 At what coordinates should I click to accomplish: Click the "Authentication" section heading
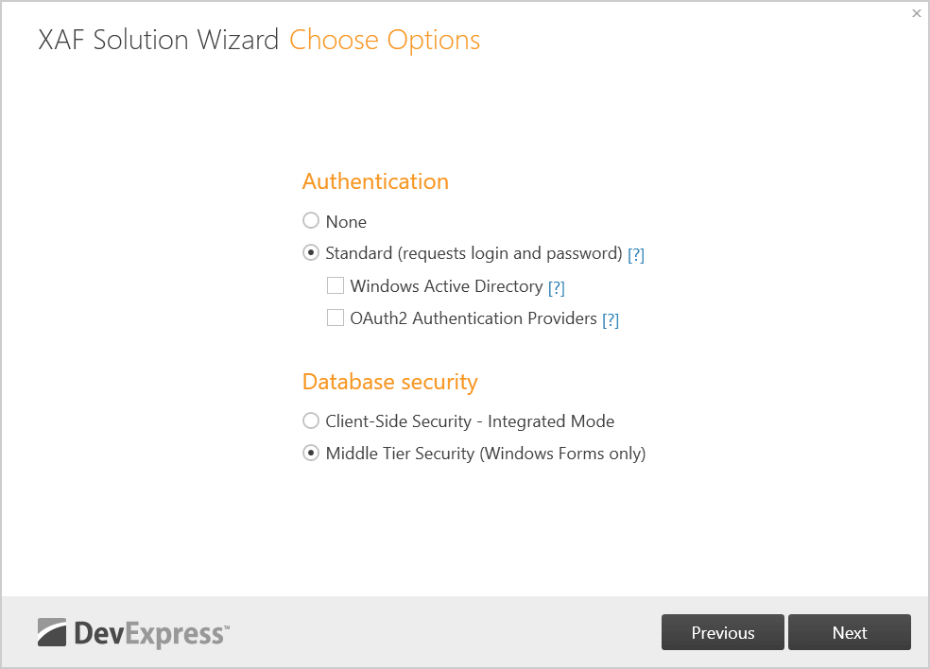[x=375, y=181]
